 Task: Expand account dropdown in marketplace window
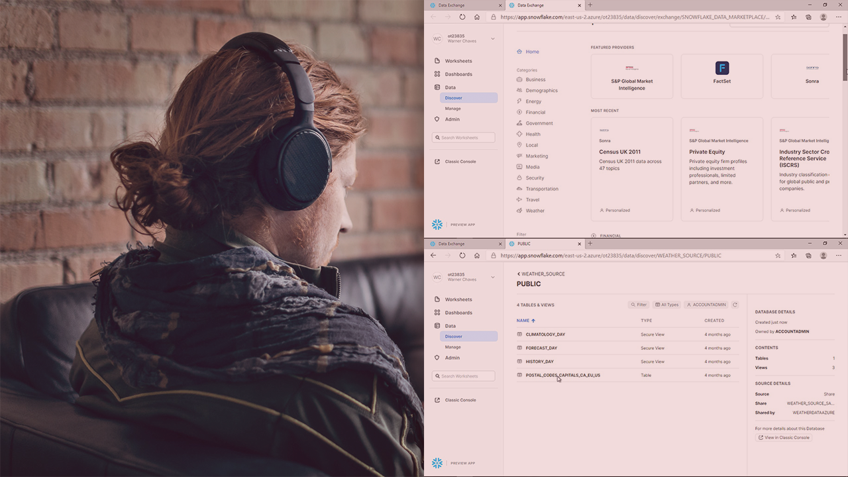coord(492,38)
